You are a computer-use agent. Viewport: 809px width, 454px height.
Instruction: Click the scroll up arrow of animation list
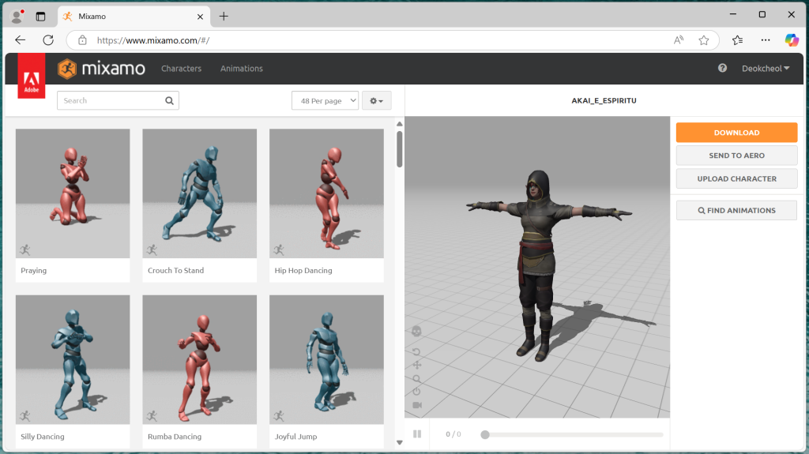[x=399, y=124]
